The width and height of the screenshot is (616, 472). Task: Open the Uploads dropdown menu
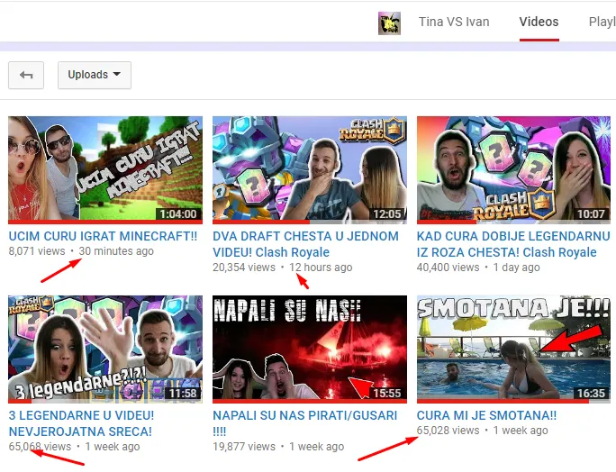[x=94, y=76]
